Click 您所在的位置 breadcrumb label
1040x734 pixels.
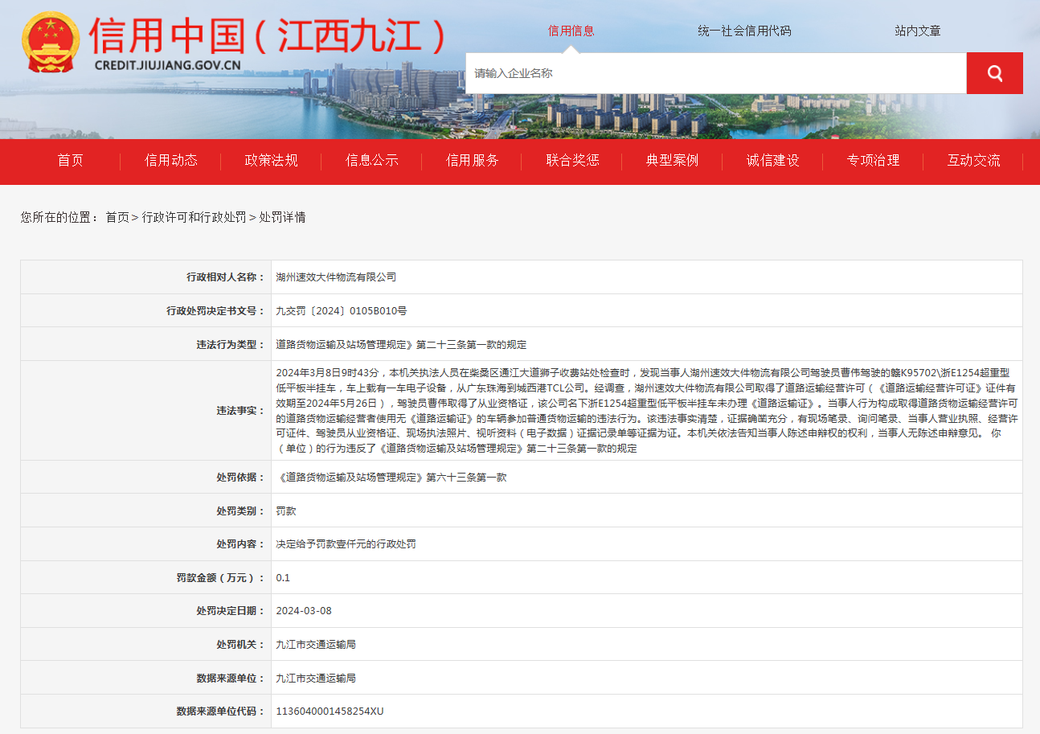click(x=60, y=217)
